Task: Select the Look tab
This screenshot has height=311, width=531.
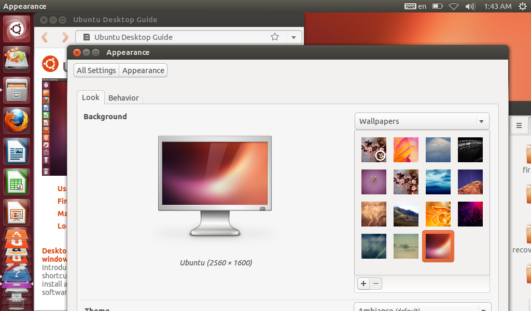Action: [91, 97]
